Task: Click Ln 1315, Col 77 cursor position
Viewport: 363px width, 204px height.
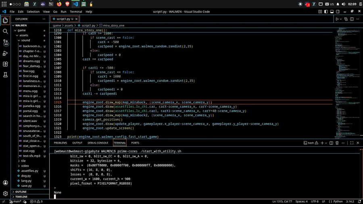Action: coord(282,202)
